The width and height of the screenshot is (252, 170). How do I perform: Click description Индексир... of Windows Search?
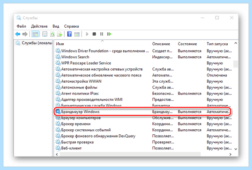pos(162,57)
